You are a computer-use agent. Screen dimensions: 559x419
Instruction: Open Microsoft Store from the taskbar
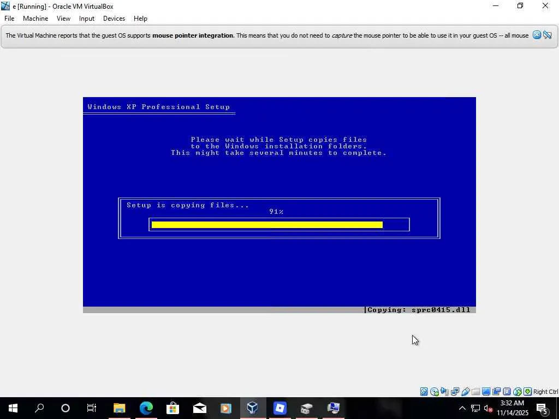tap(173, 408)
